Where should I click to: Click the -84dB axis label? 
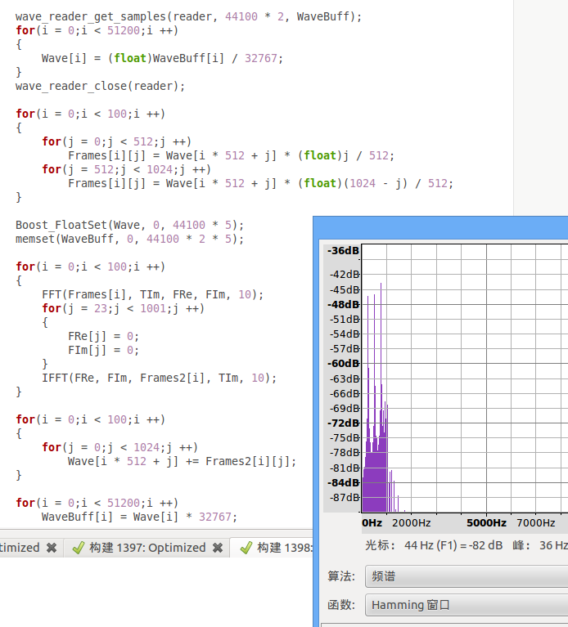(343, 482)
